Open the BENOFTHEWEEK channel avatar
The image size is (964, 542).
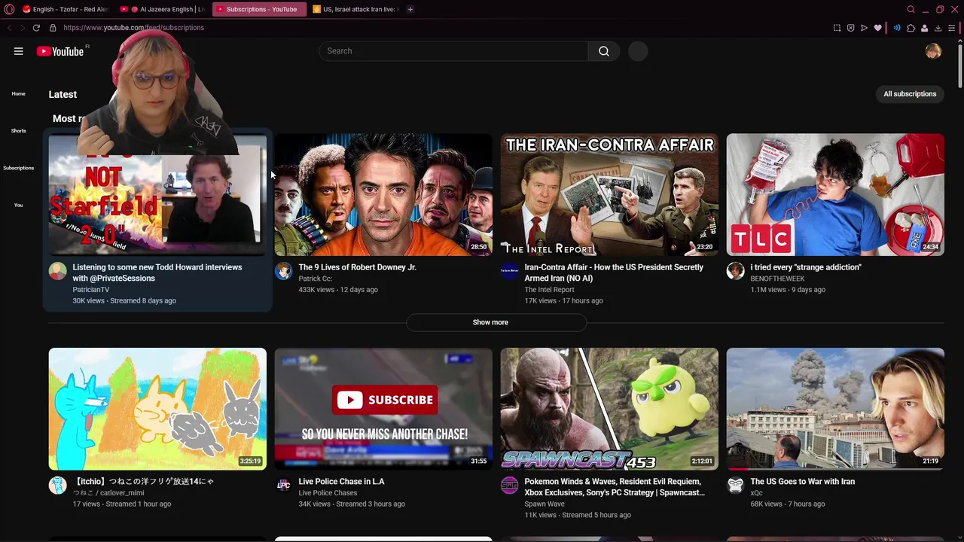coord(736,272)
